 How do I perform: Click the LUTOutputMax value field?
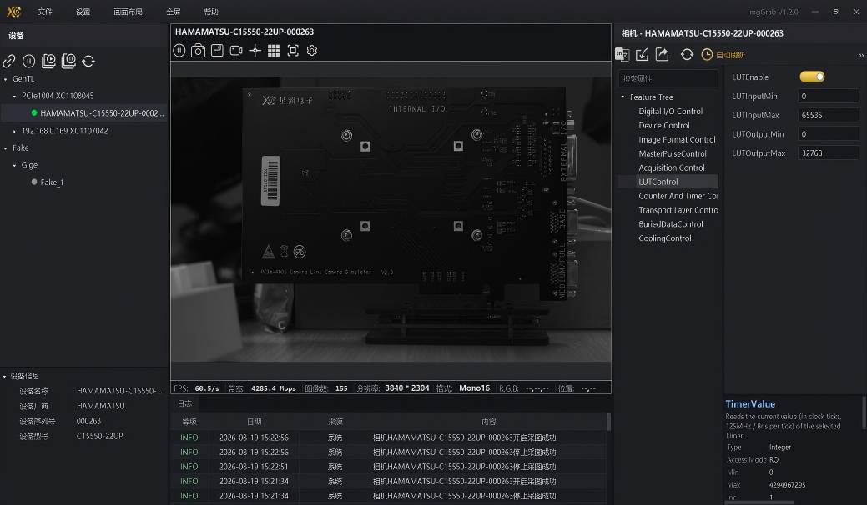pos(828,152)
